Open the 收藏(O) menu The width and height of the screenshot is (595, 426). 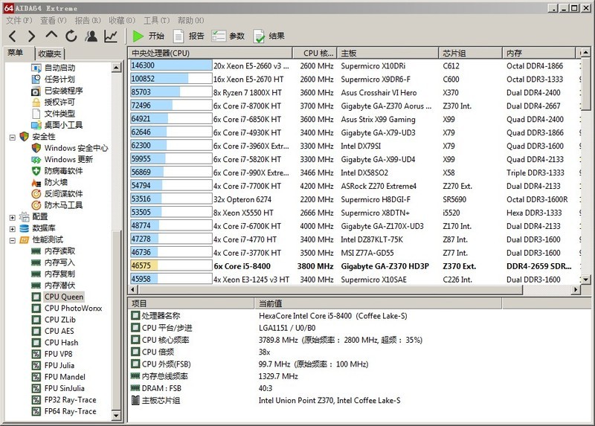coord(122,20)
